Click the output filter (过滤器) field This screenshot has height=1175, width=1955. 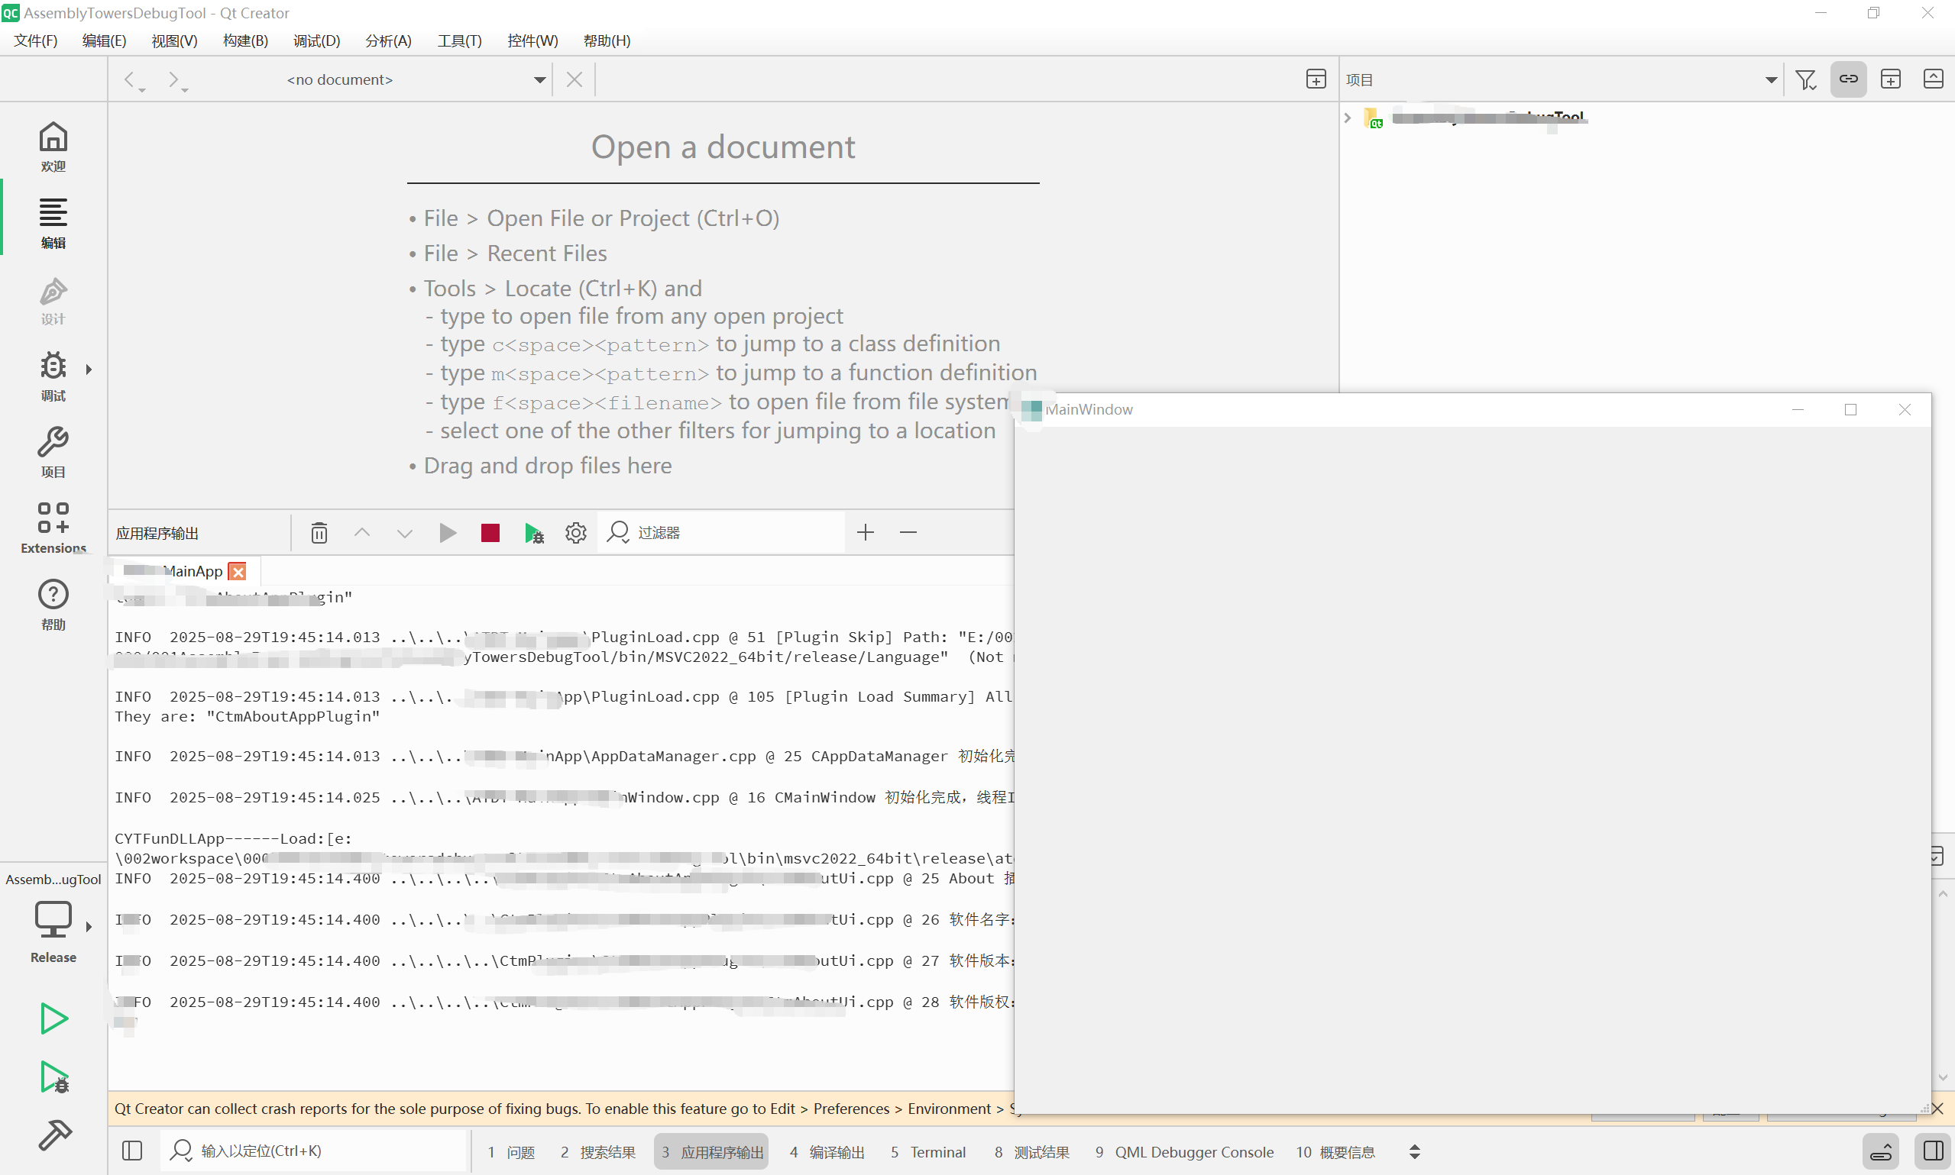click(721, 533)
